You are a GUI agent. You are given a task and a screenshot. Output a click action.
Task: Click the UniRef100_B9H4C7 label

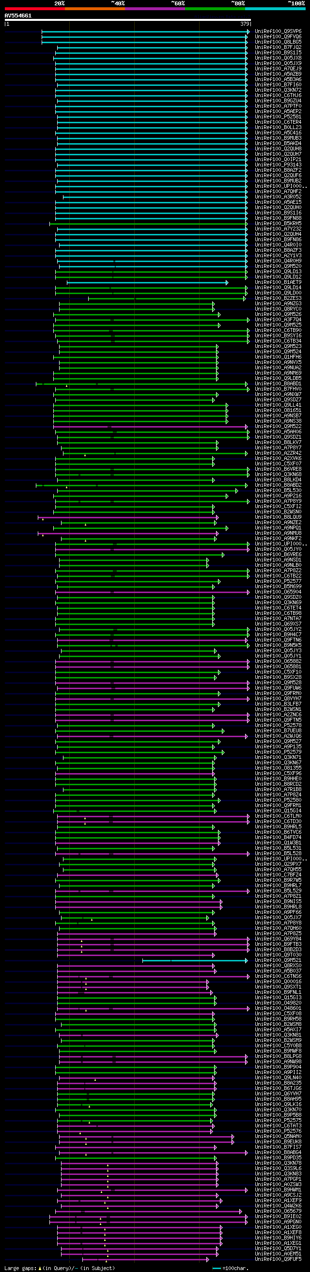(x=278, y=635)
